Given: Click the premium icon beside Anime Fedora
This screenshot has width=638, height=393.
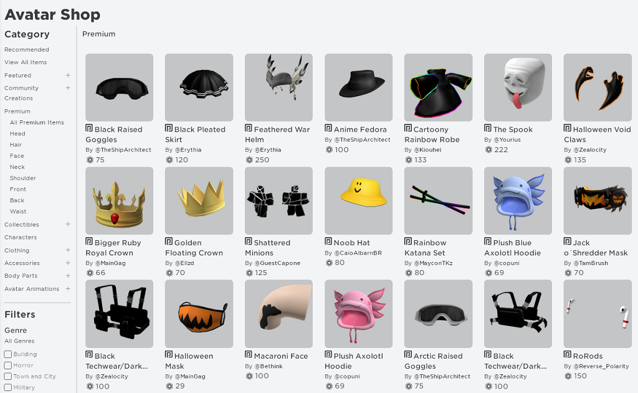Looking at the screenshot, I should (328, 129).
